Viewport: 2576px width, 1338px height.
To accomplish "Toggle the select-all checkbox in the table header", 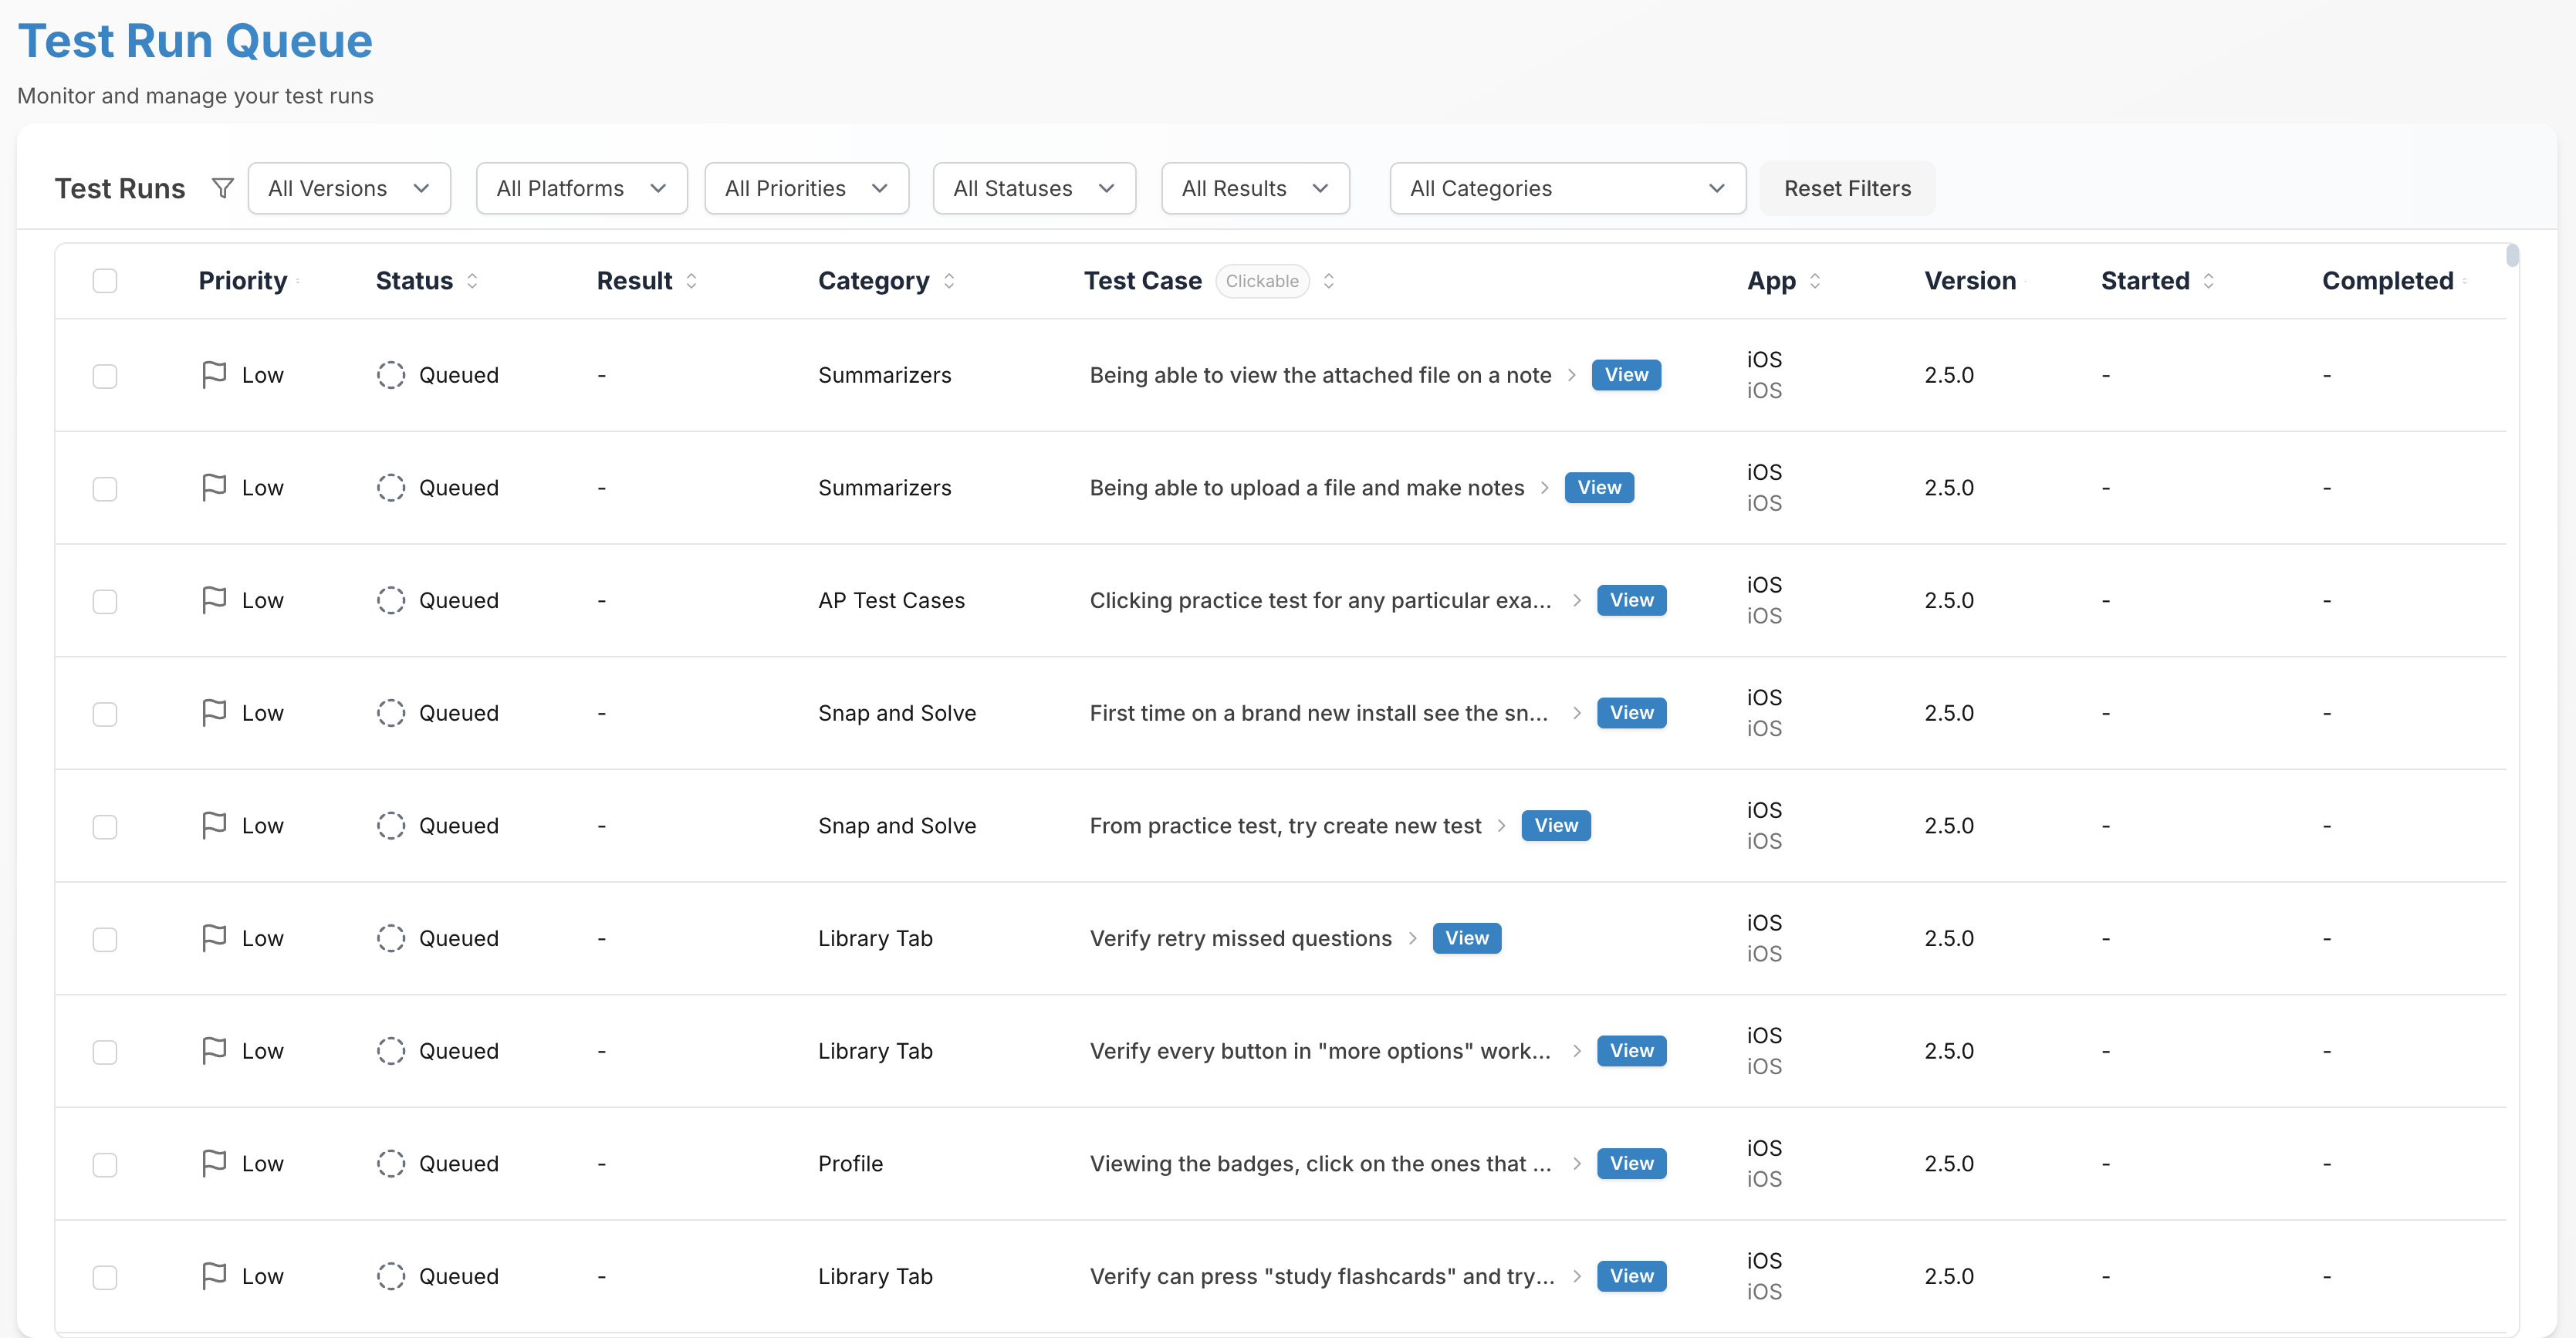I will coord(105,281).
